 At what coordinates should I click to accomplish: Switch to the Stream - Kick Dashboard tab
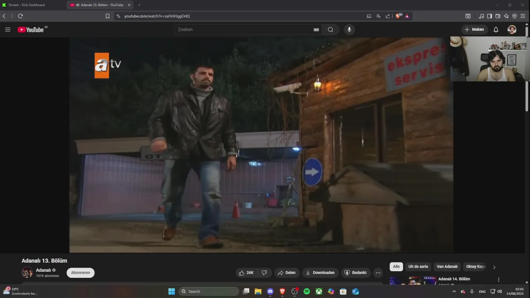pos(33,5)
